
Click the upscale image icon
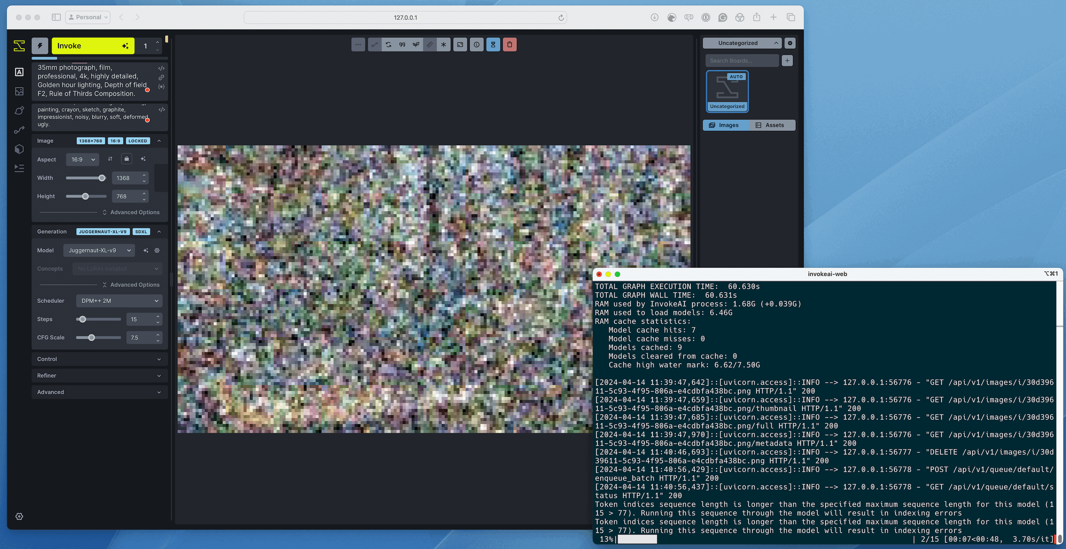pos(460,45)
